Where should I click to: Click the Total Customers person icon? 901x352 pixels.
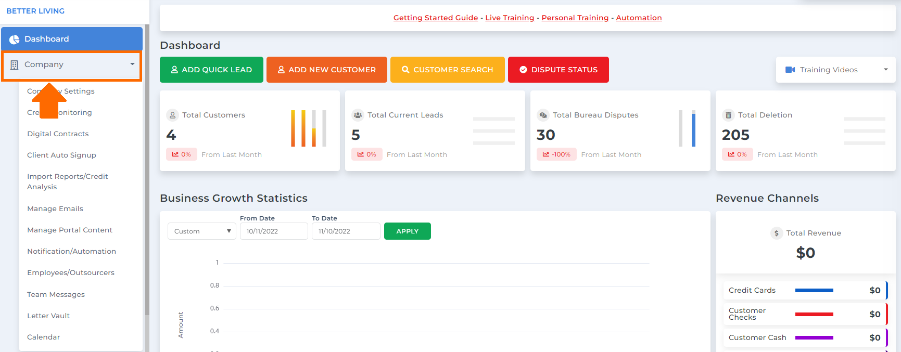[172, 115]
